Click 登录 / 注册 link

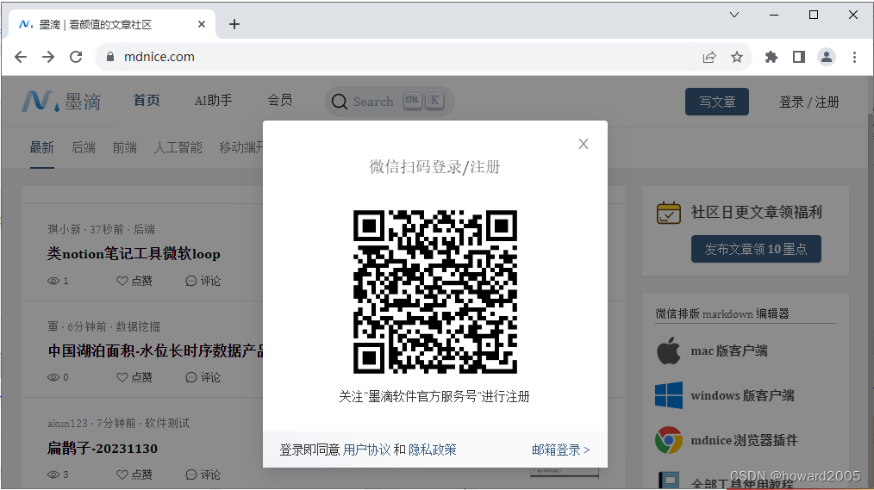(x=808, y=102)
